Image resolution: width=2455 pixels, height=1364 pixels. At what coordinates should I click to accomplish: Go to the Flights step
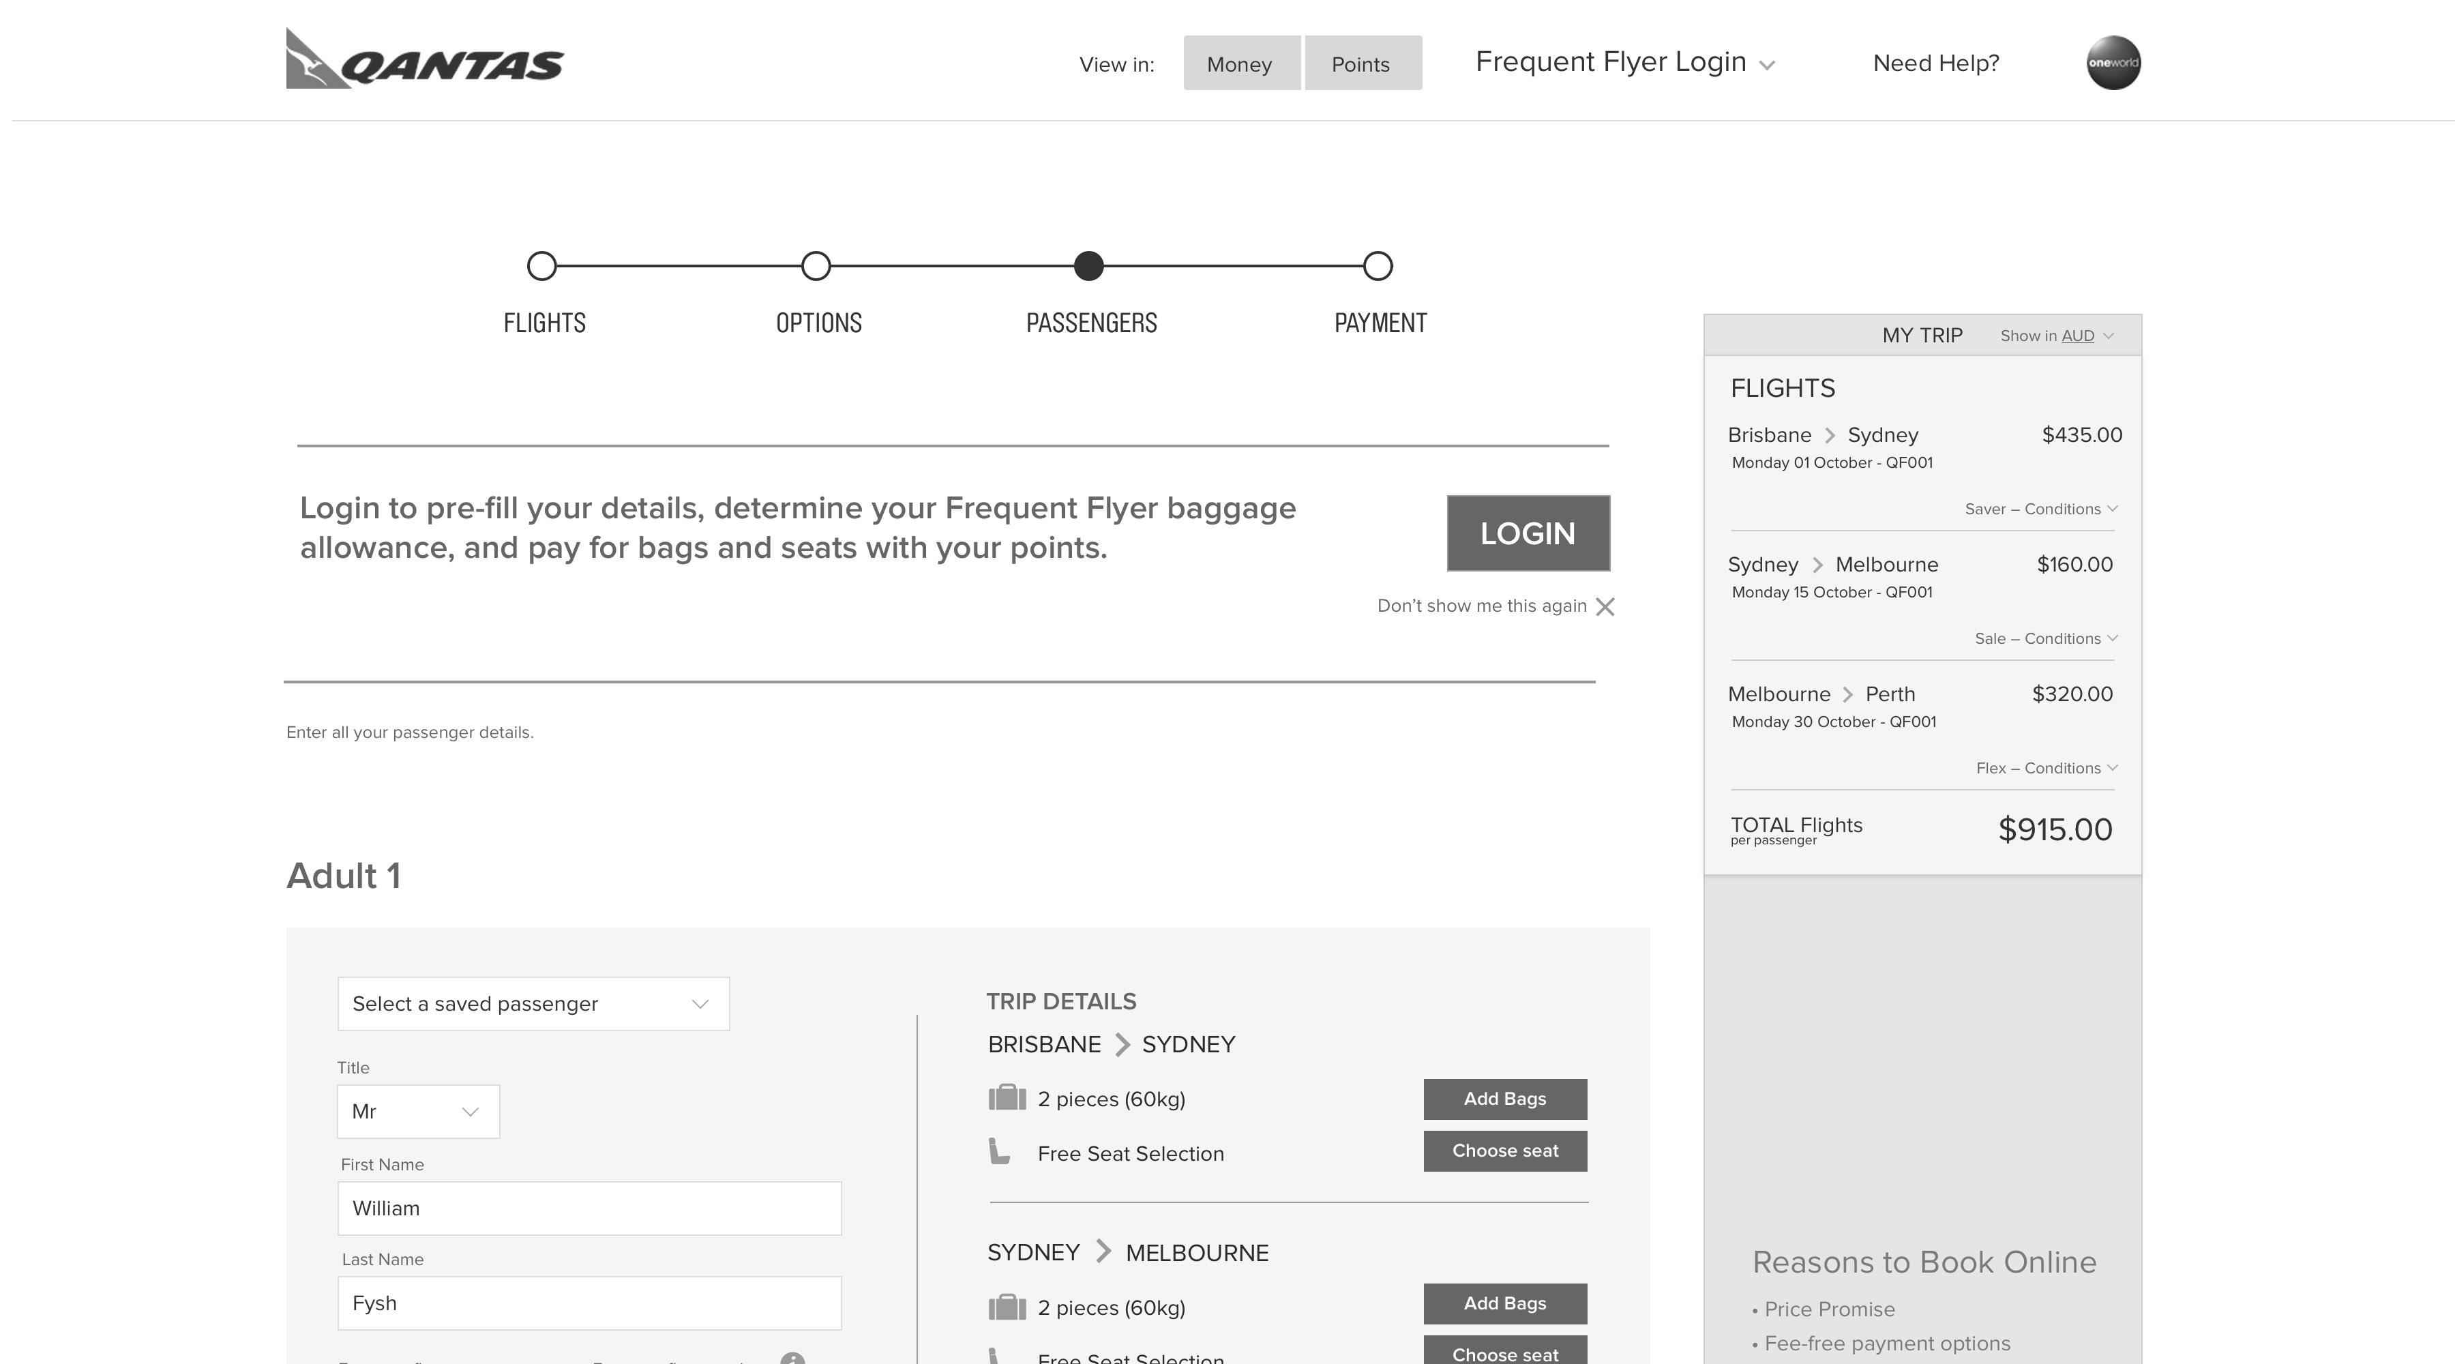tap(542, 267)
